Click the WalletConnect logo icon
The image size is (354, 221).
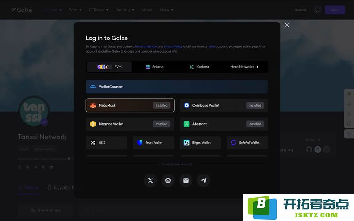(93, 87)
